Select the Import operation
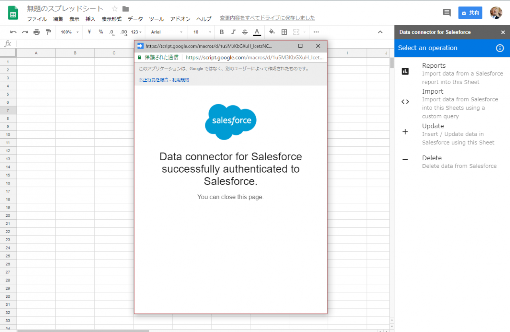Viewport: 510px width, 332px height. [x=452, y=104]
